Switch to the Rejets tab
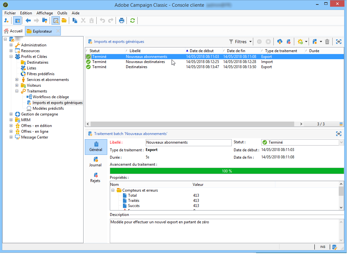Screen dimensions: 356x262 coord(95,178)
